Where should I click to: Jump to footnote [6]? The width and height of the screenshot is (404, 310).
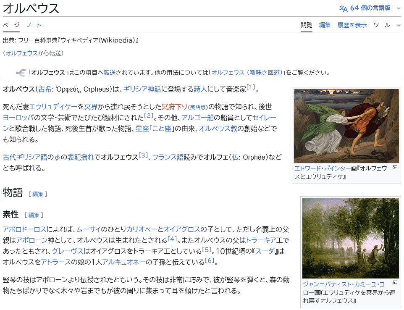(x=210, y=260)
